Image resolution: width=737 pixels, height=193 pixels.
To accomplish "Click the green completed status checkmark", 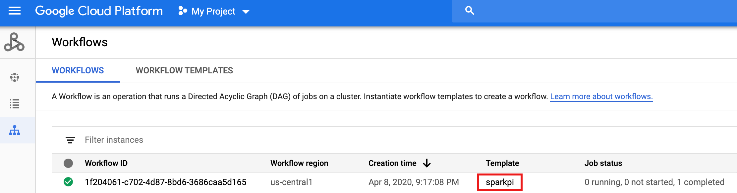I will coord(68,182).
